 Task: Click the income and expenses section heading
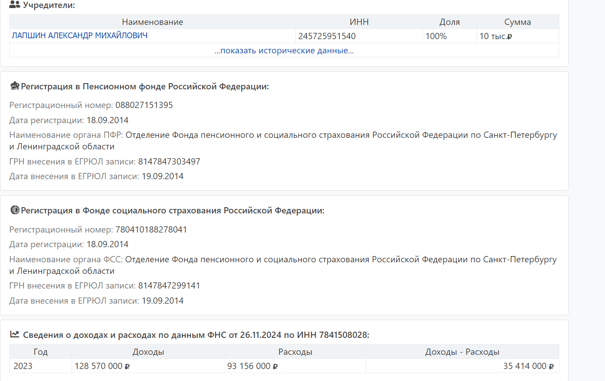coord(196,335)
